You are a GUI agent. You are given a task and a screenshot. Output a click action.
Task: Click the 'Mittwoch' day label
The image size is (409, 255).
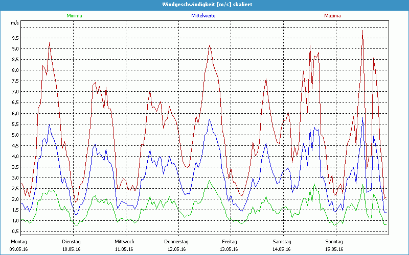tap(124, 242)
